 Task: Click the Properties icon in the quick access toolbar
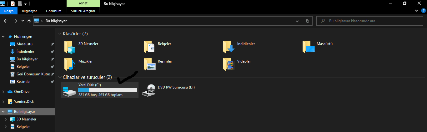click(x=13, y=3)
